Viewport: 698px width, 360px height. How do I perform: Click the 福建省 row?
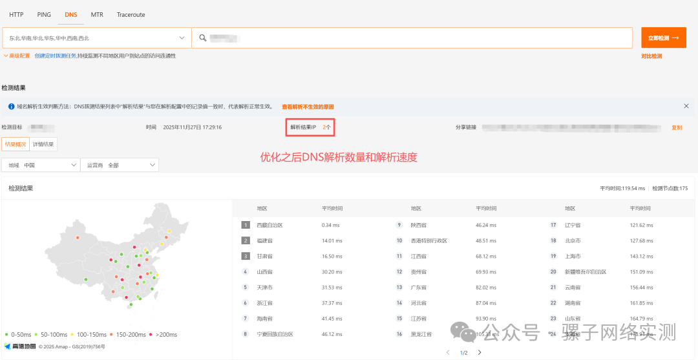tap(264, 240)
